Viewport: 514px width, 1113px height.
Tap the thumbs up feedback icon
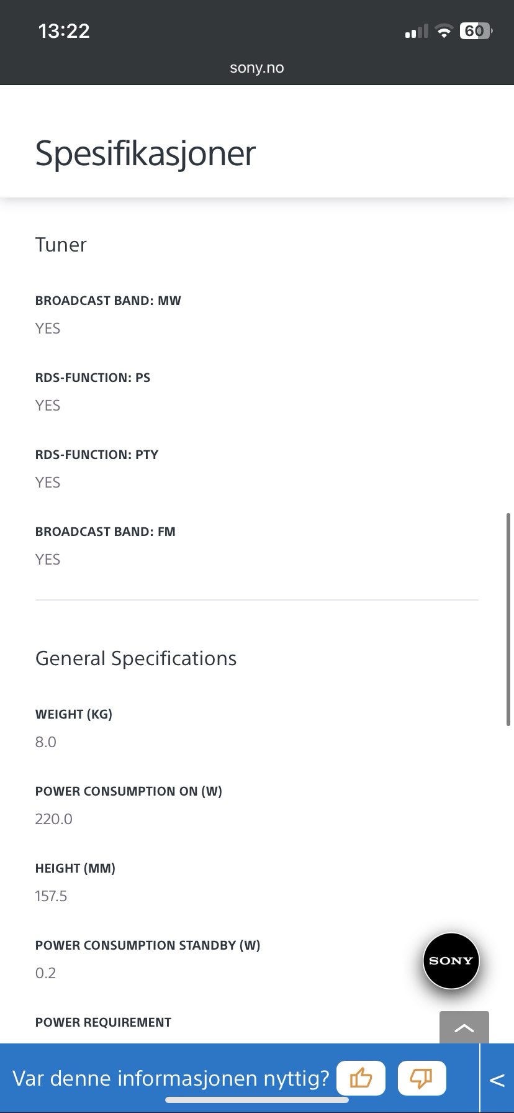361,1078
